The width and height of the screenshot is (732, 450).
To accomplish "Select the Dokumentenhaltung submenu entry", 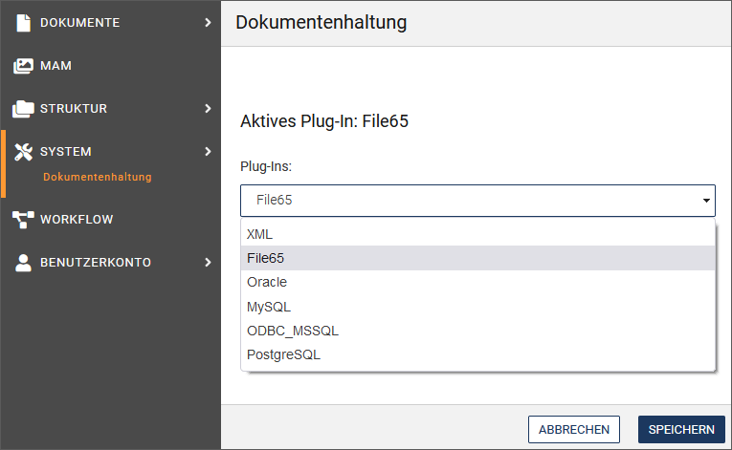I will [x=98, y=177].
